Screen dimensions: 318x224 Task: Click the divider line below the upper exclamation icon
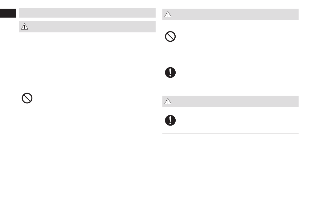pos(230,92)
